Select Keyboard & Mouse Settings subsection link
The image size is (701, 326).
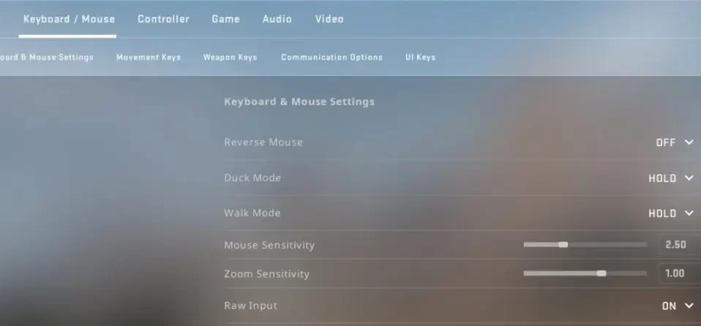(x=47, y=57)
